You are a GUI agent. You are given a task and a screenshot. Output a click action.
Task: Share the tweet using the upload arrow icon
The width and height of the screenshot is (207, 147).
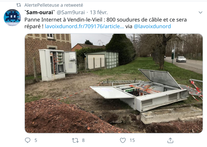pyautogui.click(x=170, y=140)
